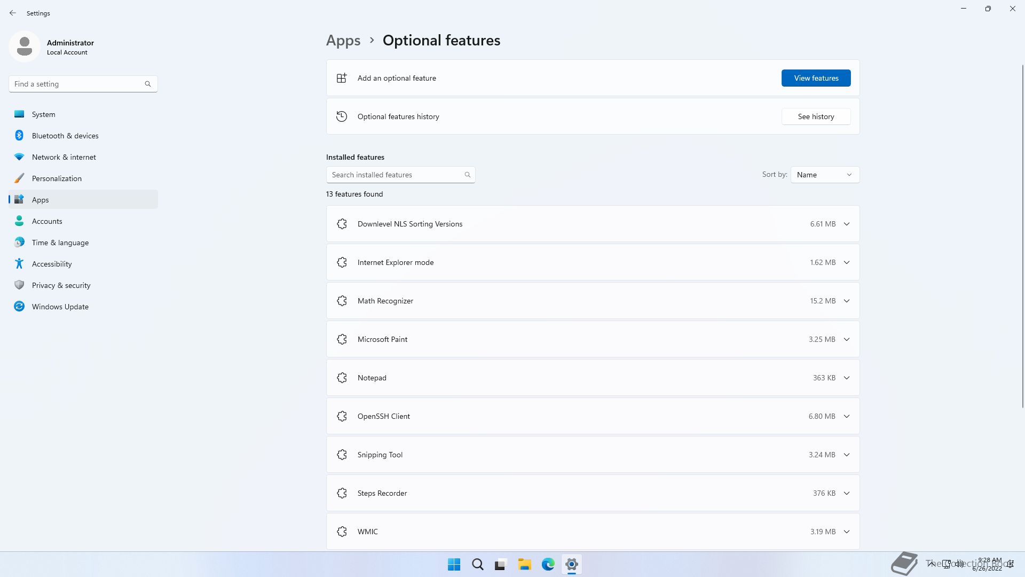The image size is (1025, 577).
Task: Launch File Explorer from the taskbar
Action: tap(525, 564)
